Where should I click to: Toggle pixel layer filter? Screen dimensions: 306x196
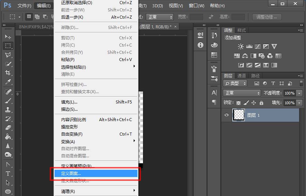pos(257,84)
